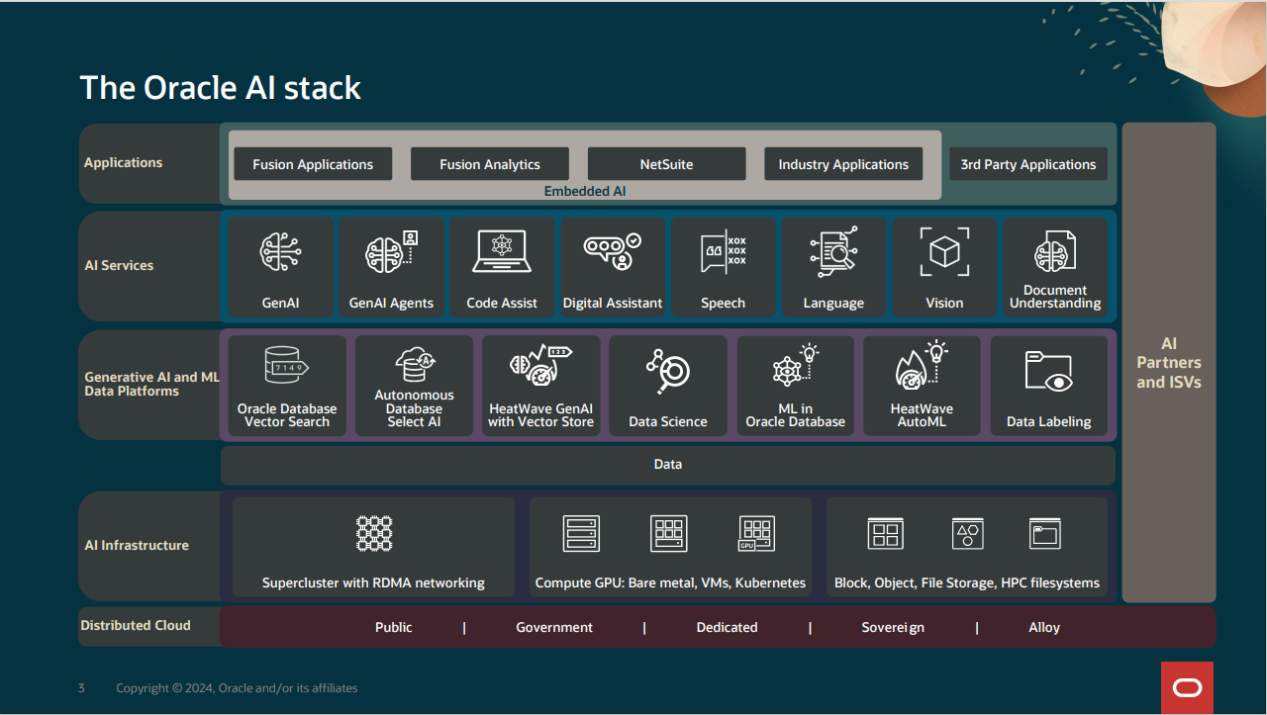The image size is (1267, 715).
Task: Select the NetSuite box
Action: [x=666, y=164]
